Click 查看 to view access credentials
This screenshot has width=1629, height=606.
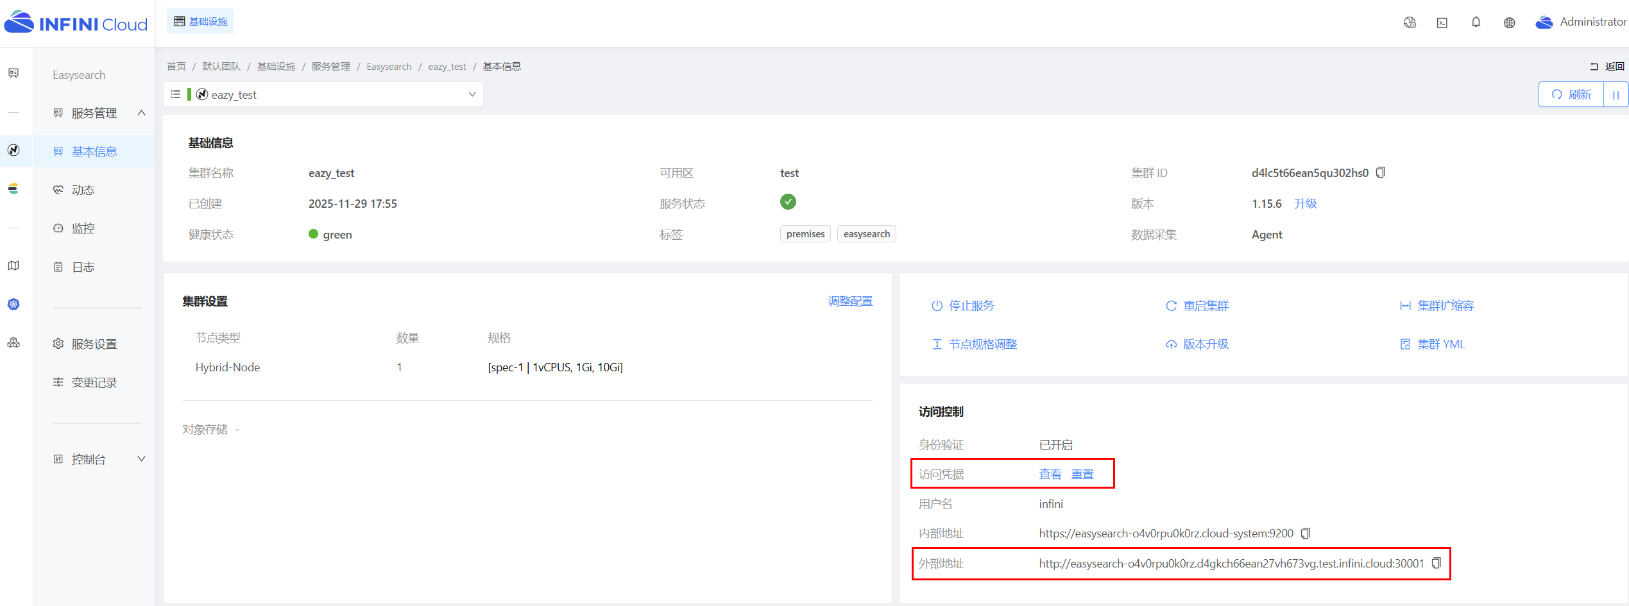tap(1050, 474)
